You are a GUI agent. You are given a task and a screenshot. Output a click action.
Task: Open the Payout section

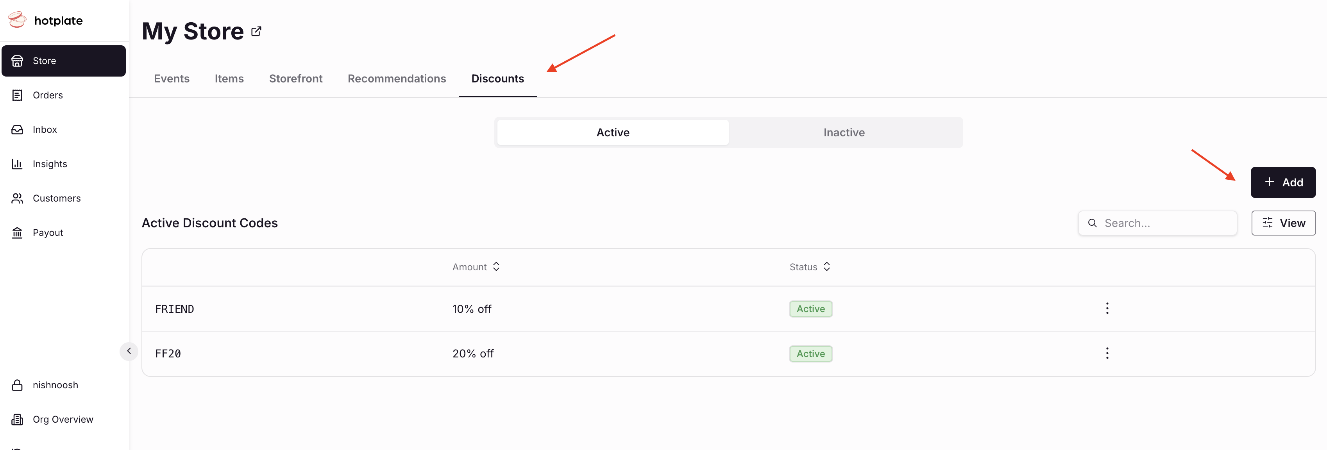(x=48, y=232)
